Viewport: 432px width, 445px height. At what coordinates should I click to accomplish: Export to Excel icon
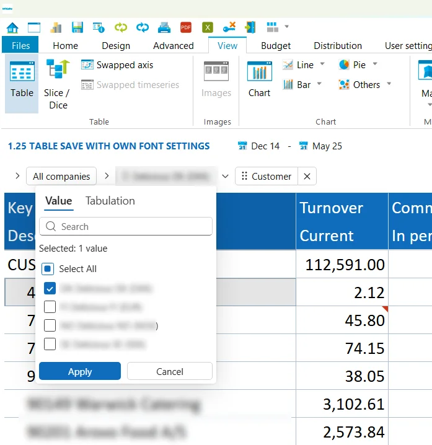tap(208, 28)
